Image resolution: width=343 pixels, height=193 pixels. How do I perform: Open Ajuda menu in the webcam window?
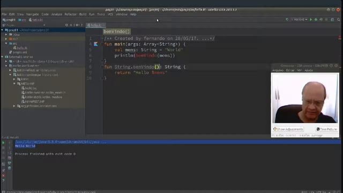coord(309,70)
